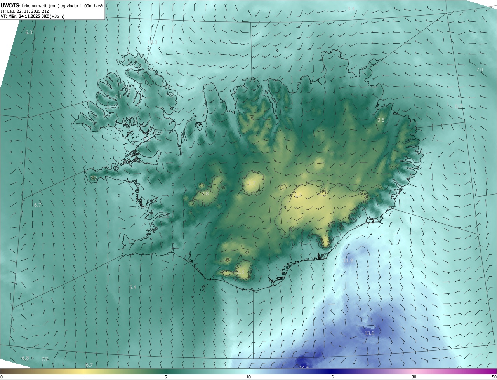Viewport: 497px width, 380px height.
Task: Click the 2.3 value on Mýrdalsjökull glacier
Action: click(x=241, y=272)
